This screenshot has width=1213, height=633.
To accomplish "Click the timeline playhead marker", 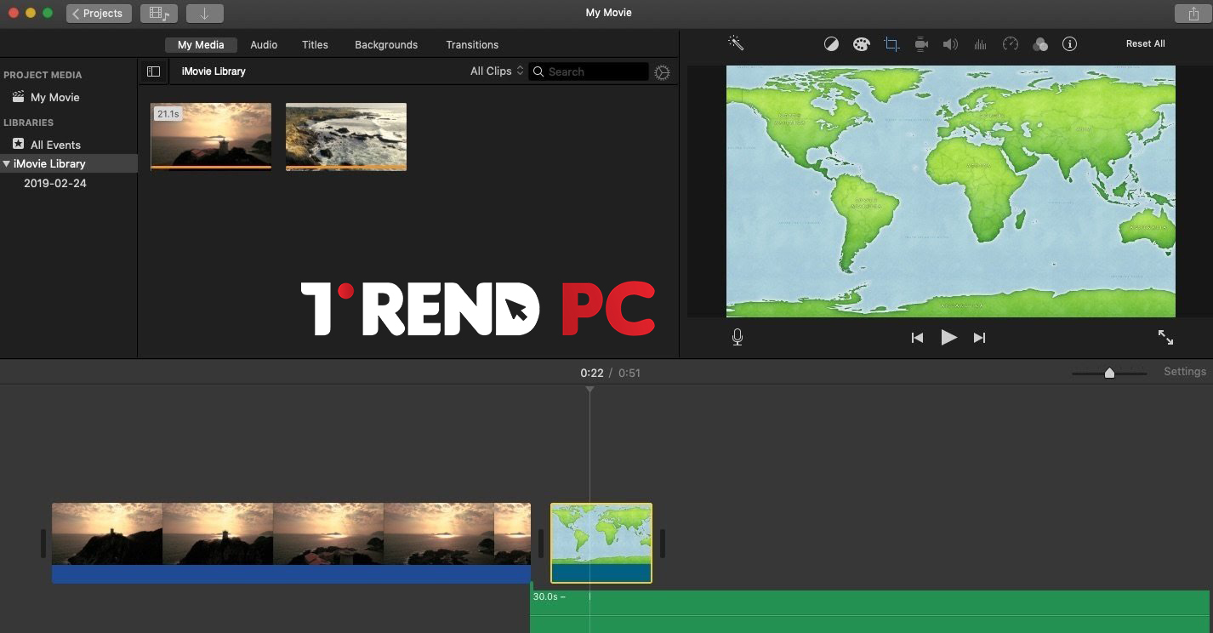I will tap(589, 390).
